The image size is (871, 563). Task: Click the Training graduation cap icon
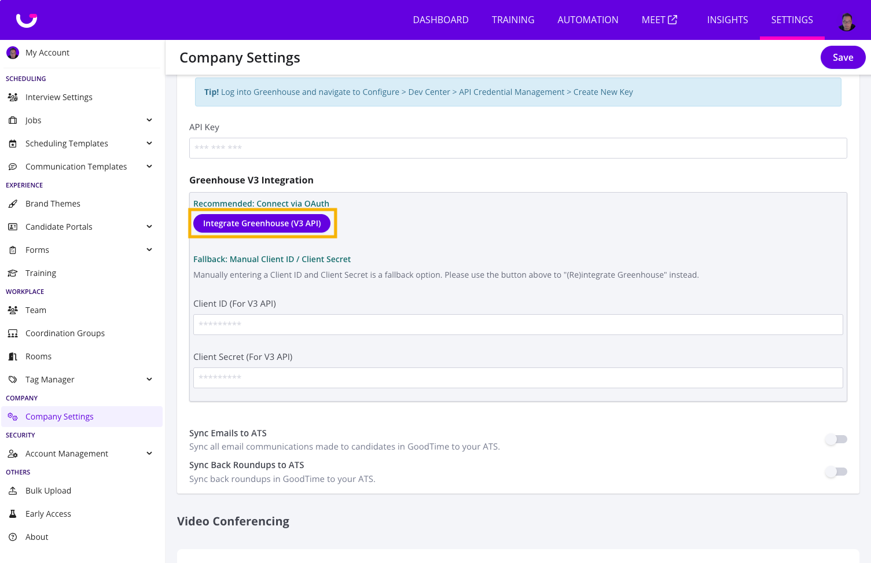point(13,273)
